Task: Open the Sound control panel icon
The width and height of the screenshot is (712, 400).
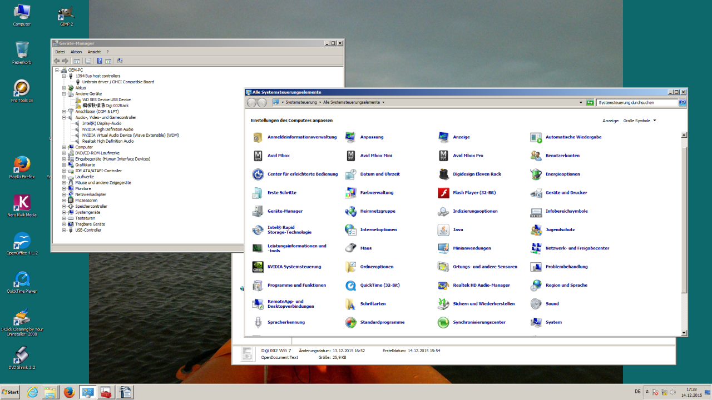Action: pyautogui.click(x=536, y=304)
